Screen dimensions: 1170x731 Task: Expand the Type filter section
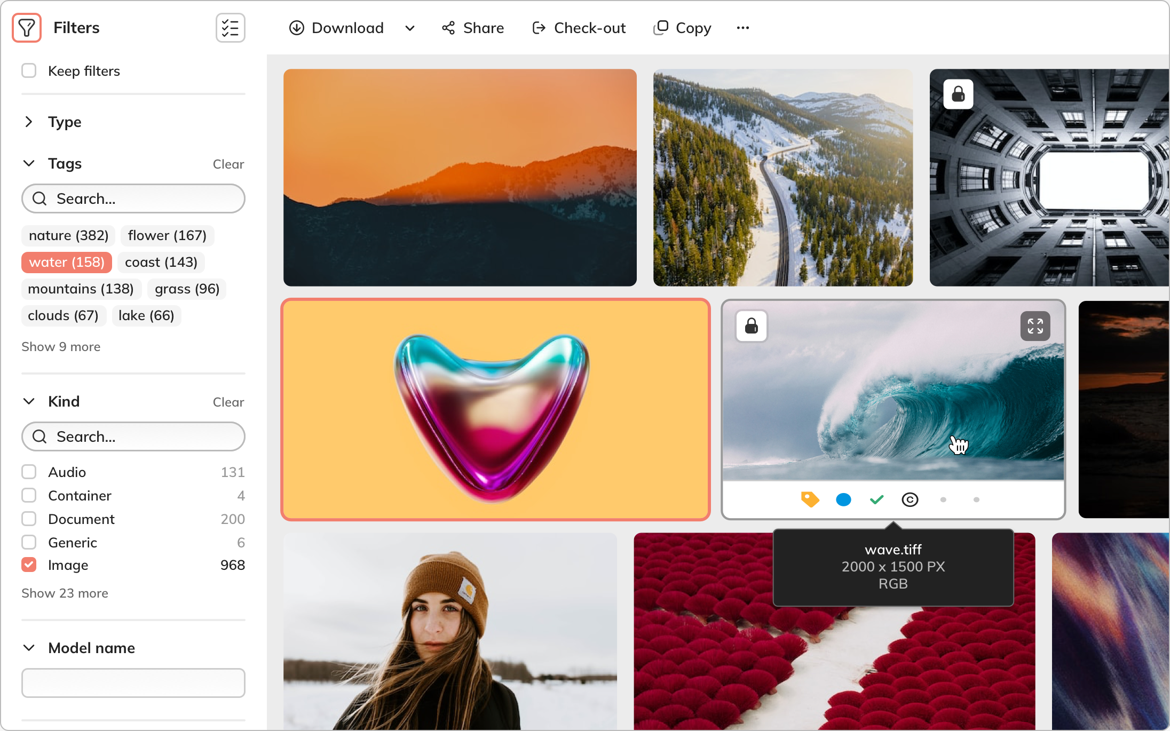coord(29,122)
